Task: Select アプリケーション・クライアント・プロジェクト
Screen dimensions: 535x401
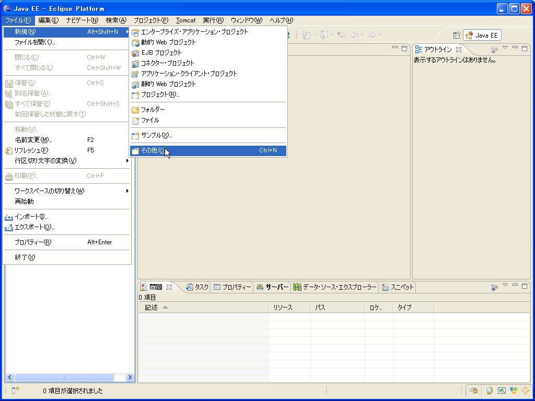Action: (x=208, y=74)
